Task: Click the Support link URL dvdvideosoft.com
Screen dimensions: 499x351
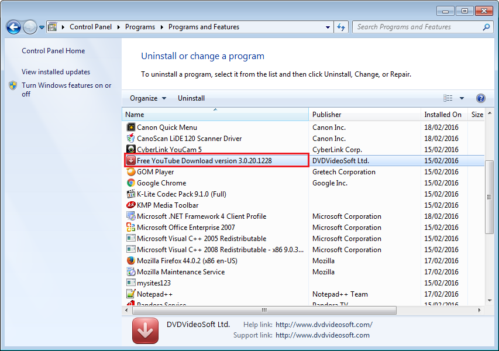Action: [322, 335]
